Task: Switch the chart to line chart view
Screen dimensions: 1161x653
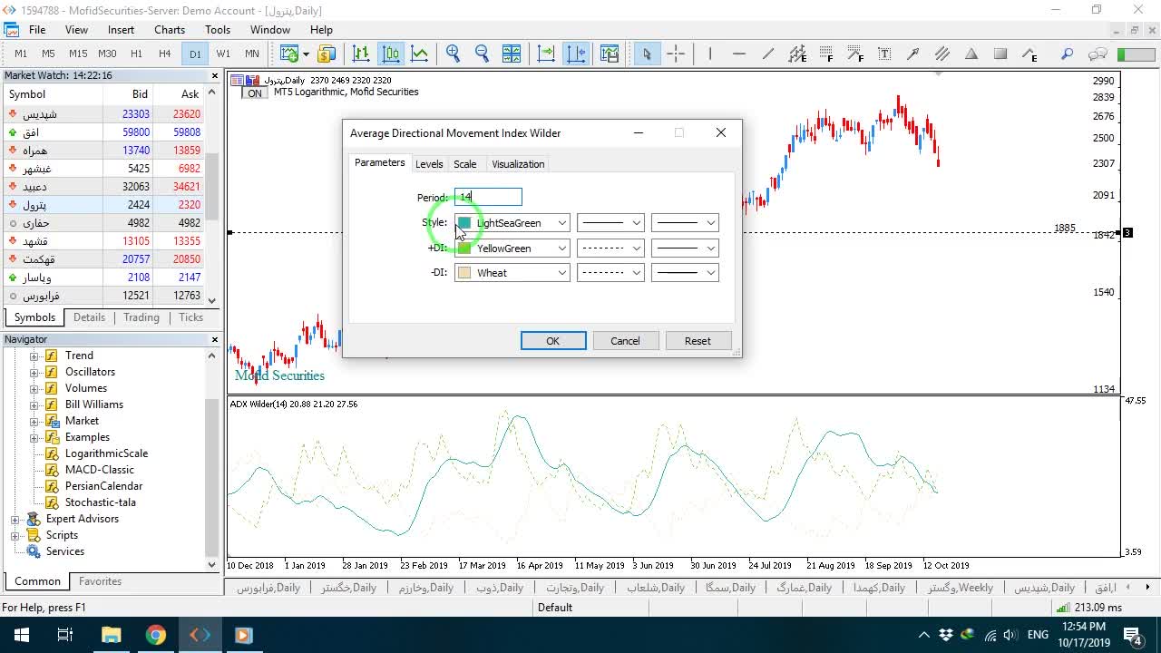Action: point(419,54)
